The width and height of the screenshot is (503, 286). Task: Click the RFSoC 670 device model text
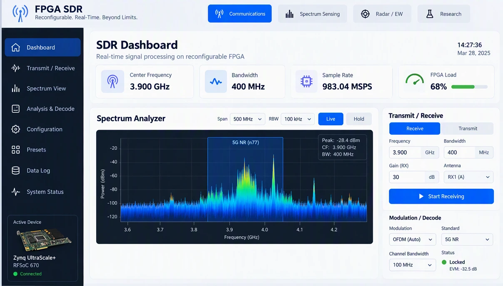(x=26, y=265)
